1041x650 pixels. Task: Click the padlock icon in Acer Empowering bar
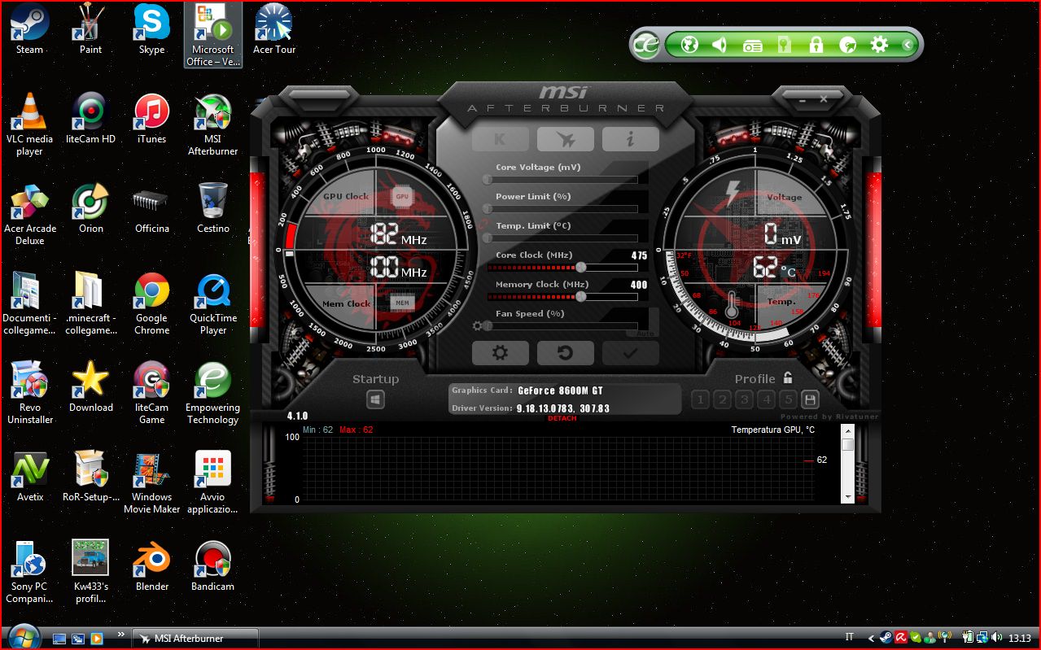point(816,45)
